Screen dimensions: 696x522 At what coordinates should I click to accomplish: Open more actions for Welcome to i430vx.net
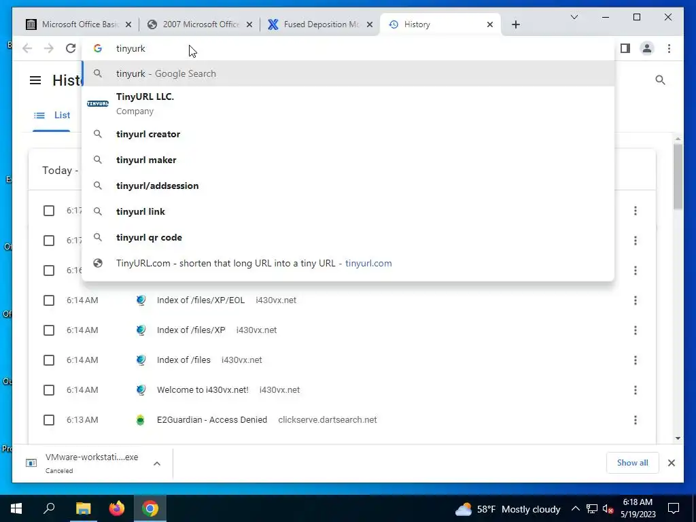coord(636,390)
